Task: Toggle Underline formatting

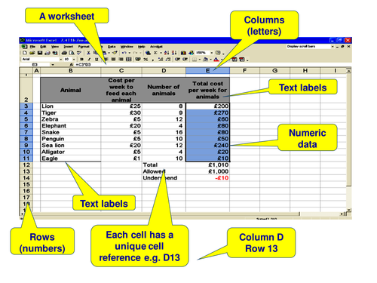Action: pos(97,60)
